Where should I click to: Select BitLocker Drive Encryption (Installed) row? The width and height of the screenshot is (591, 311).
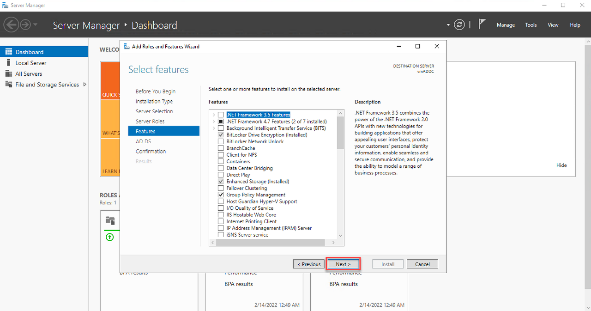point(267,135)
